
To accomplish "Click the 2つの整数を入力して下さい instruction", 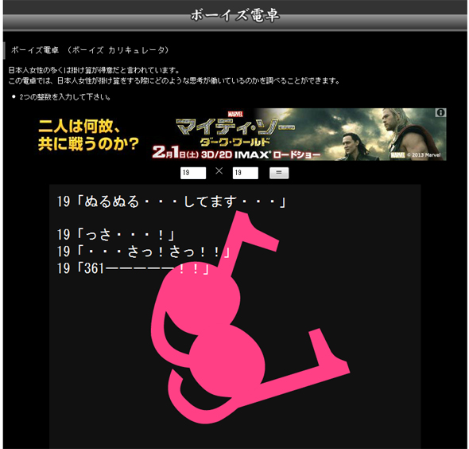I will (x=65, y=97).
